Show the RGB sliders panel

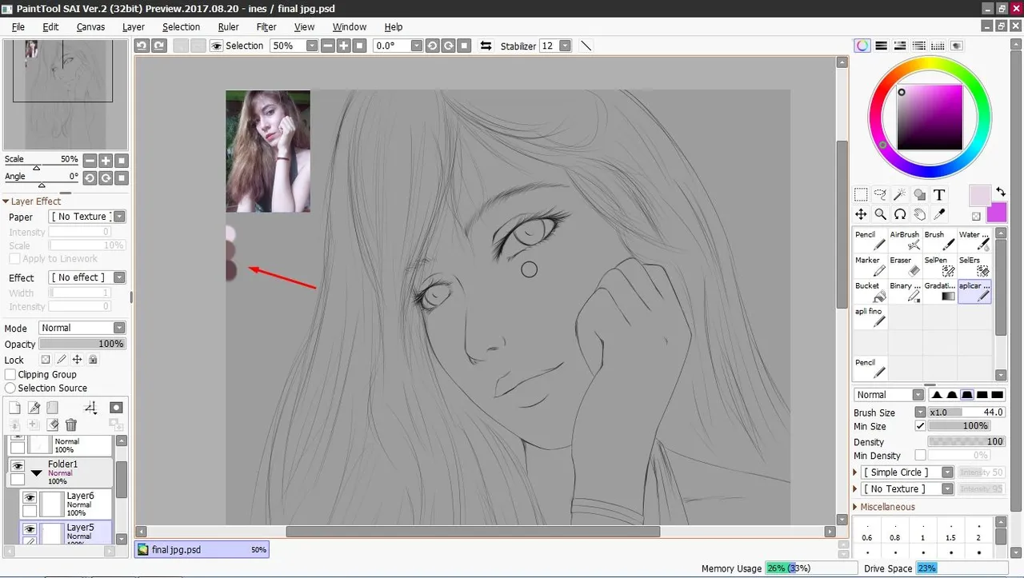tap(881, 46)
